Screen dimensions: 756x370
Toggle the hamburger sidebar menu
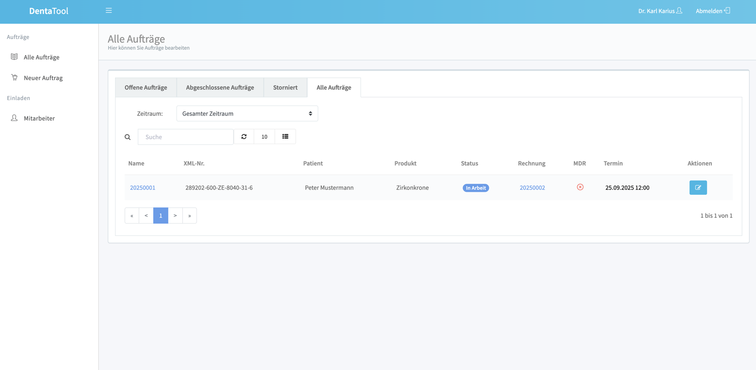pos(109,10)
